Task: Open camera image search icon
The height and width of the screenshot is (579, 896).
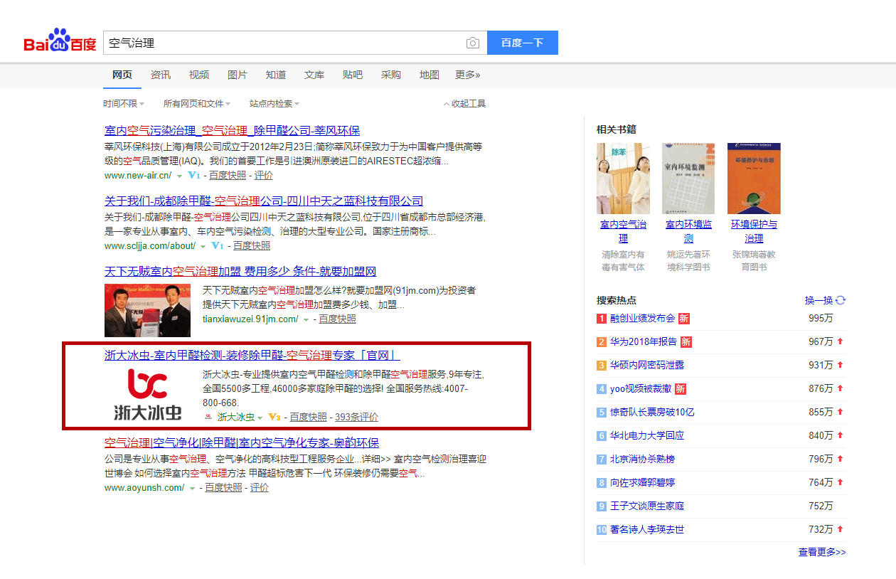Action: 473,43
